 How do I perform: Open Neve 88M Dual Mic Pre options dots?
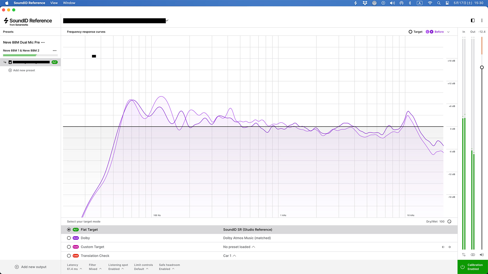(x=43, y=42)
